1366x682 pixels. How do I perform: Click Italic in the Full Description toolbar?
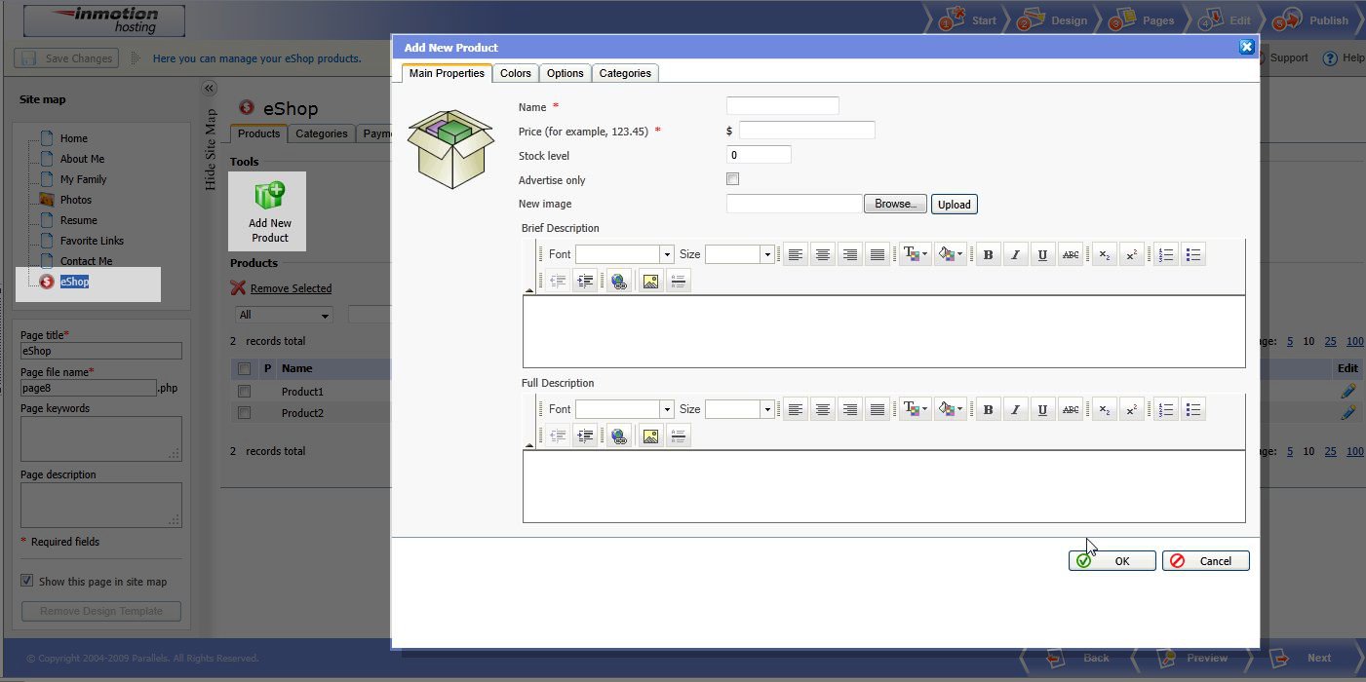coord(1015,410)
